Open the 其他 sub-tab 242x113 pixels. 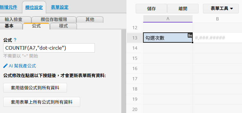90,20
